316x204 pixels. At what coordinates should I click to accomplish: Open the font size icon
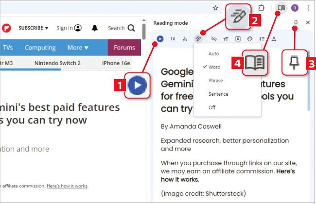click(226, 39)
